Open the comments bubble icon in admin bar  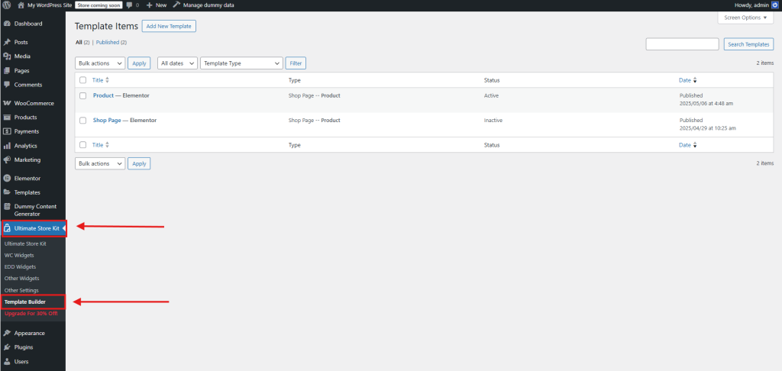coord(130,5)
